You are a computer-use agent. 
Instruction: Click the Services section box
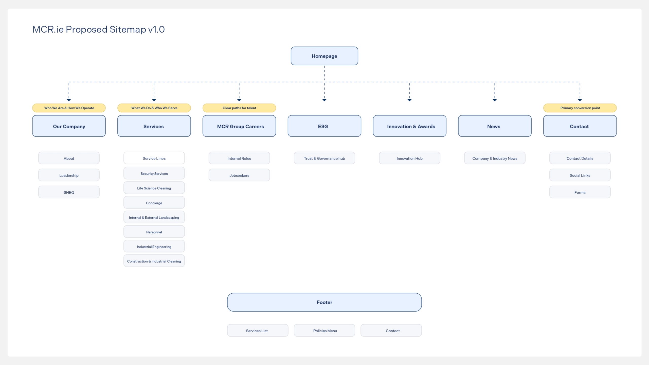(154, 126)
